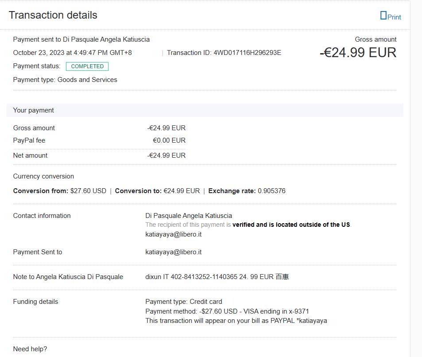Click the October 23, 2023 transaction date

(72, 53)
